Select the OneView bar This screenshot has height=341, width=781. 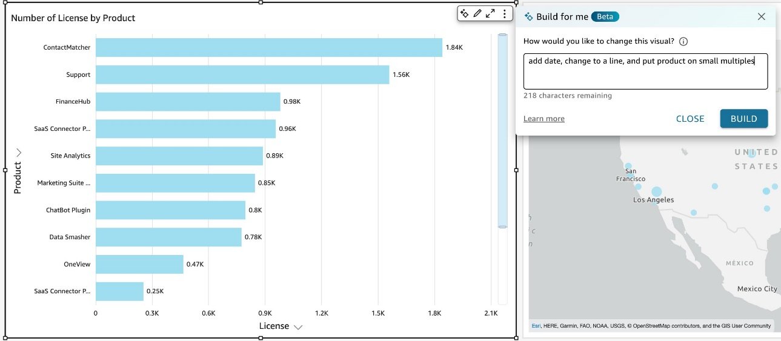click(x=139, y=264)
